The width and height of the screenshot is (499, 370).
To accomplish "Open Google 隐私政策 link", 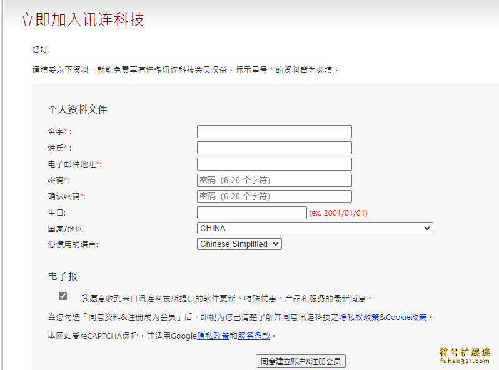I will pos(213,336).
